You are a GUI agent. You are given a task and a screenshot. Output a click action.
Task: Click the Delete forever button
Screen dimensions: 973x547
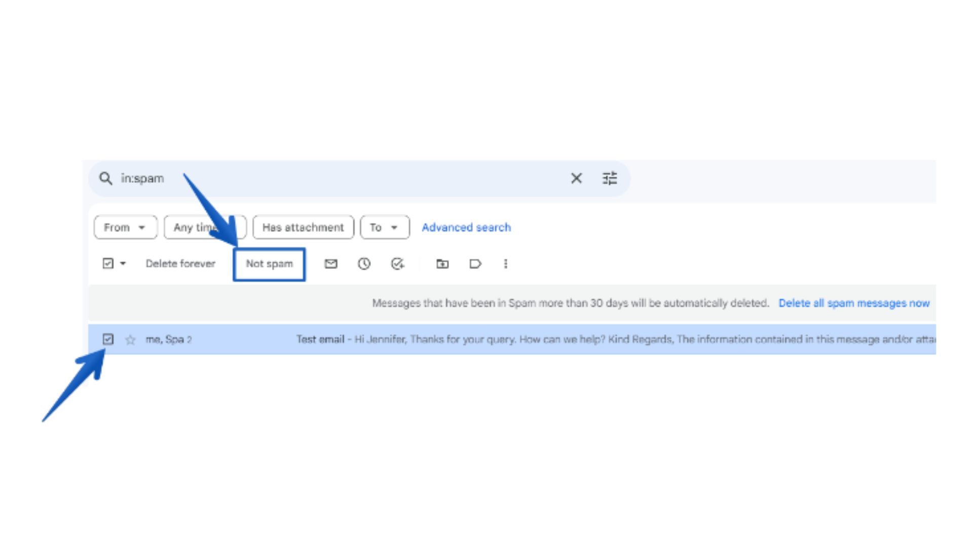(180, 263)
